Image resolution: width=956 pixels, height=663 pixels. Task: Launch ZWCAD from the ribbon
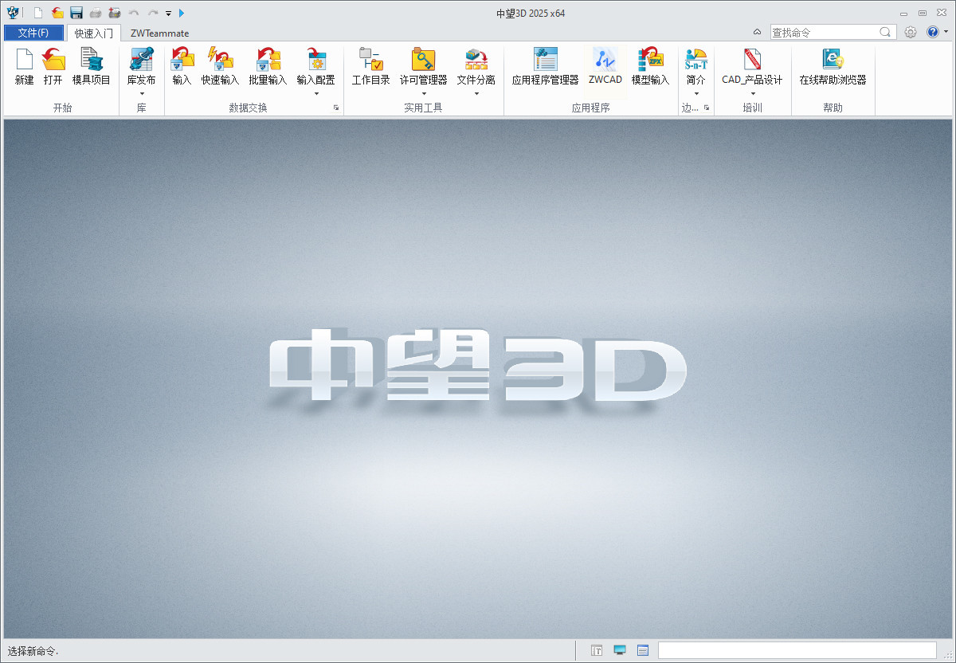pos(605,61)
